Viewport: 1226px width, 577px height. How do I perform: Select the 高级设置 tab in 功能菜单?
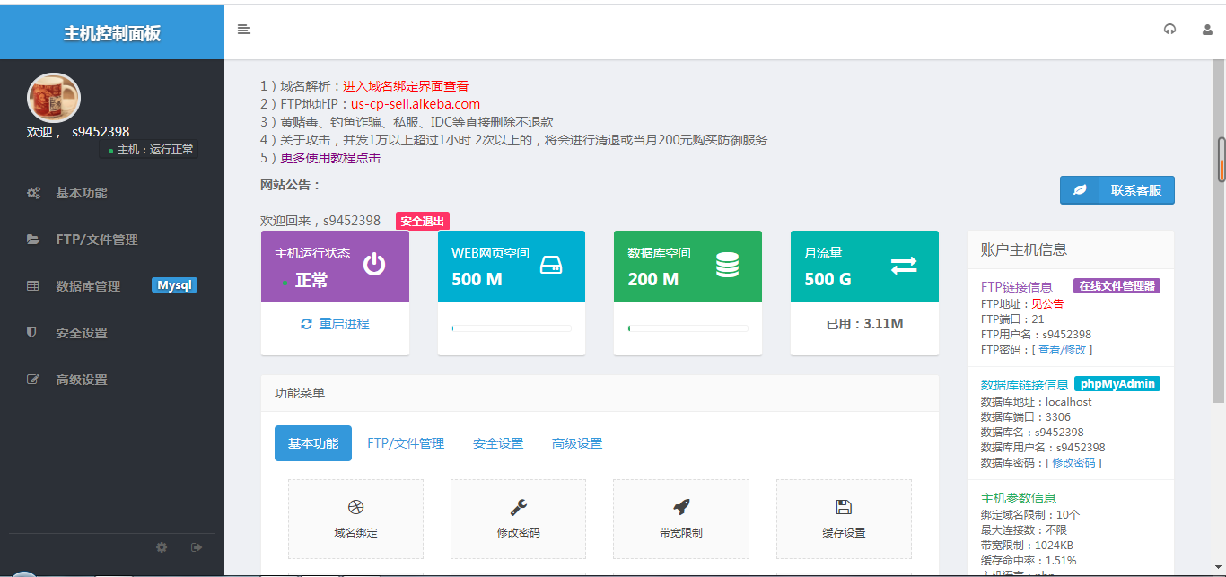577,443
